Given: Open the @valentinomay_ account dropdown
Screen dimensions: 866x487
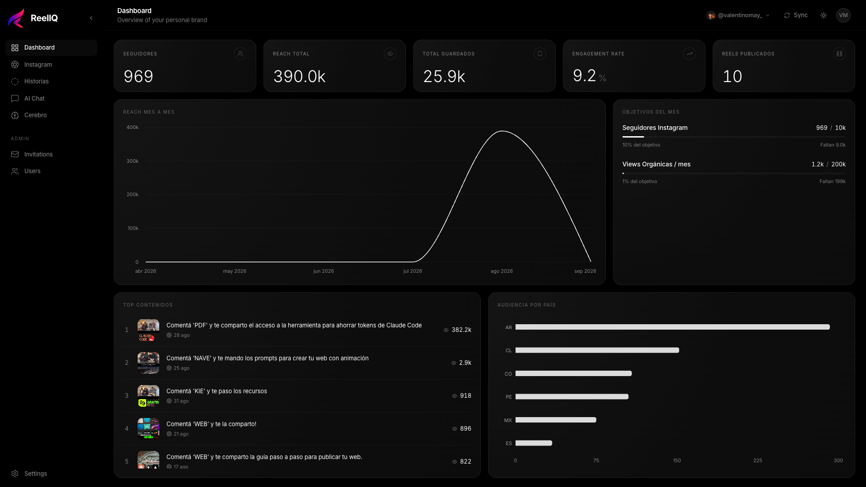Looking at the screenshot, I should coord(738,15).
